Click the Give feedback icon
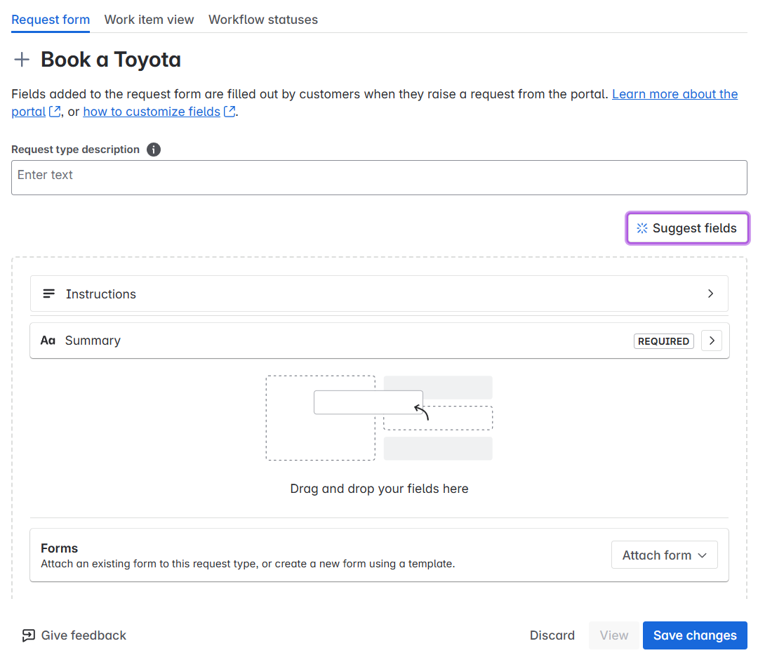The width and height of the screenshot is (758, 660). coord(28,635)
